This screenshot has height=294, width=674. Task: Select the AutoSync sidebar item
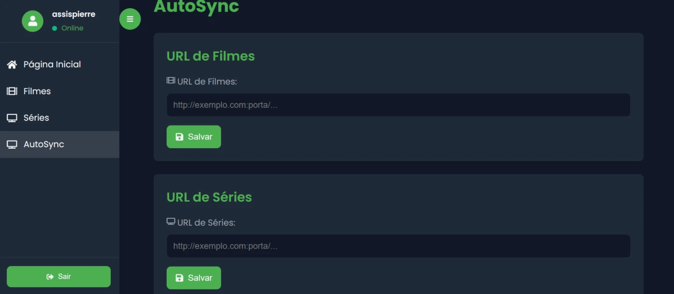coord(44,144)
